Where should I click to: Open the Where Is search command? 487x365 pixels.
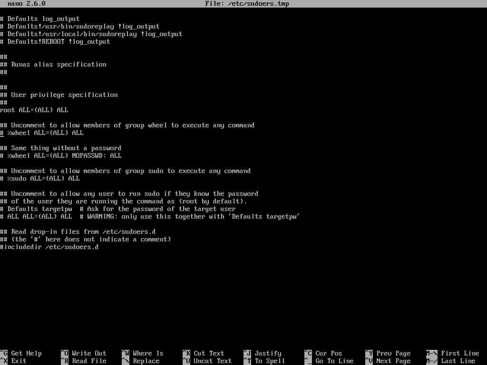[147, 353]
